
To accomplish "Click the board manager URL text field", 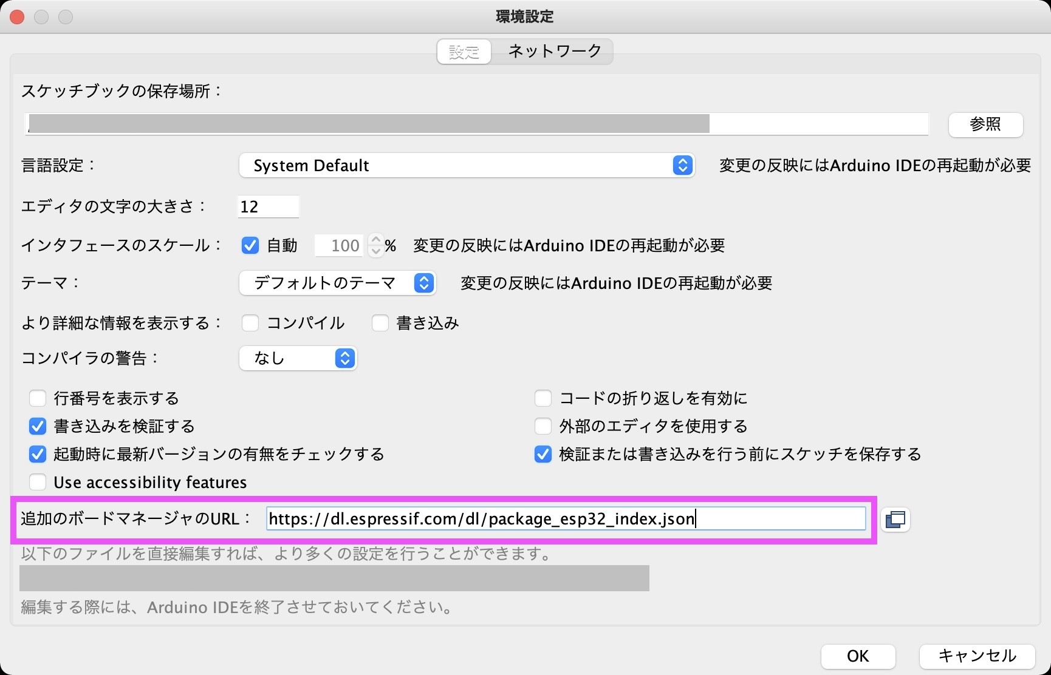I will pyautogui.click(x=565, y=519).
